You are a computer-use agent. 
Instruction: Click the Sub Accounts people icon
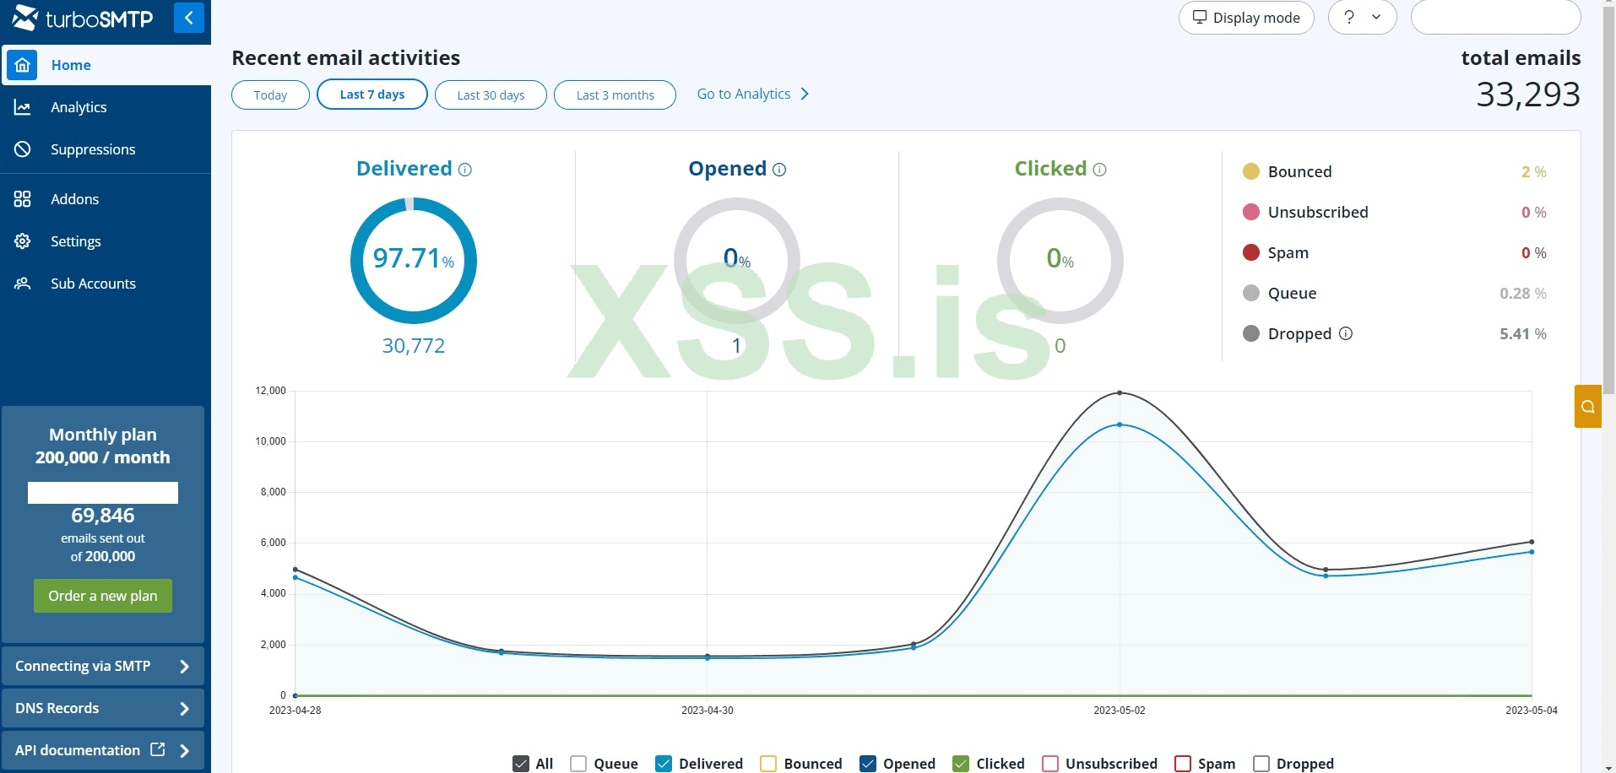pyautogui.click(x=23, y=284)
